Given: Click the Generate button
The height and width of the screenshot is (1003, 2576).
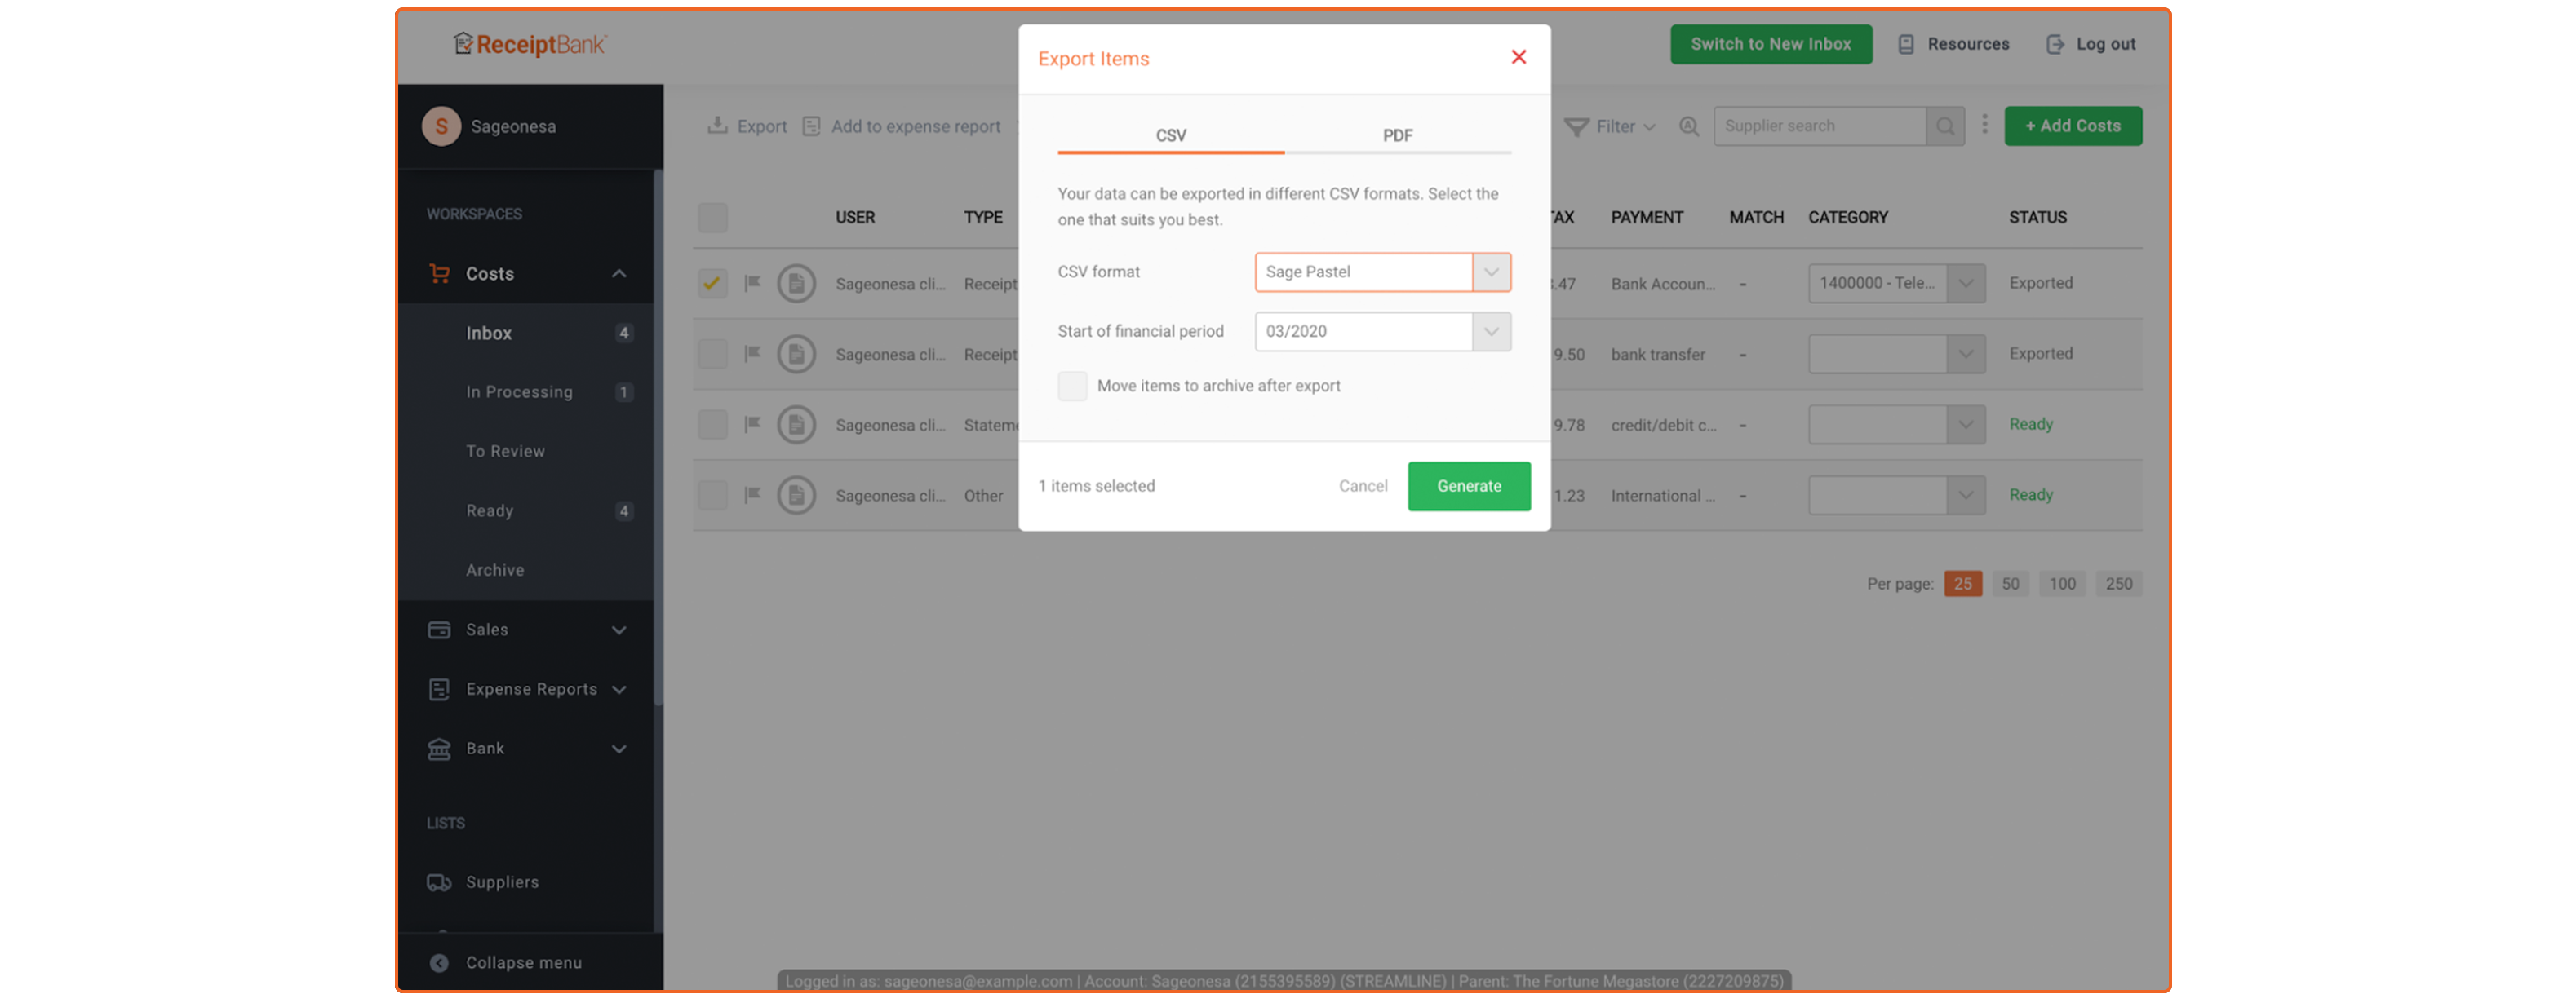Looking at the screenshot, I should [x=1468, y=487].
